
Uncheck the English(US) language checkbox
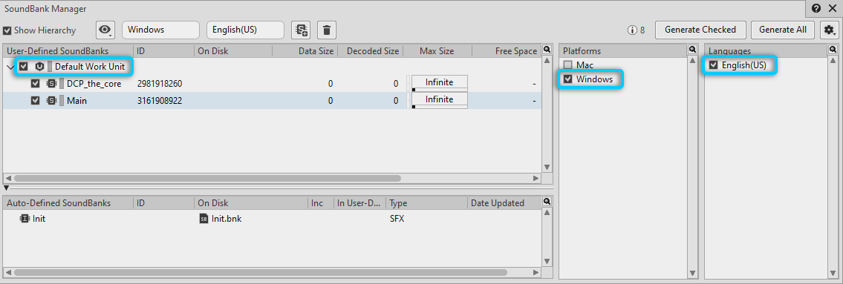(714, 65)
